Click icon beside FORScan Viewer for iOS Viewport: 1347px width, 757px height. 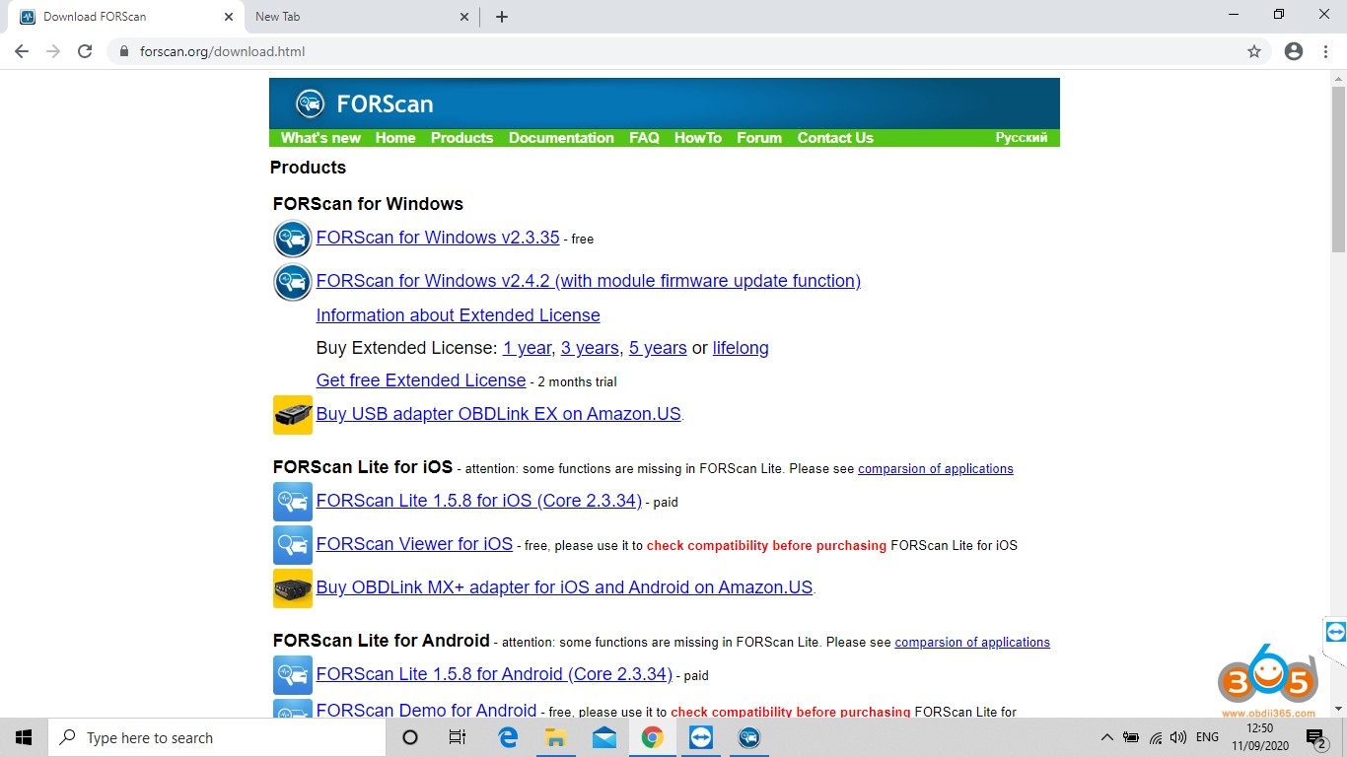pos(293,545)
